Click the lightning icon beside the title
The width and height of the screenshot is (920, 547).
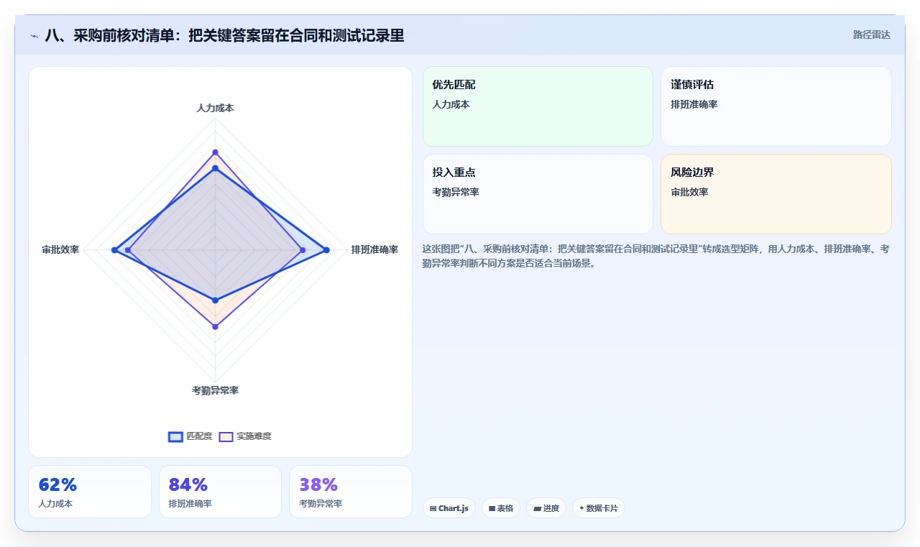click(34, 35)
